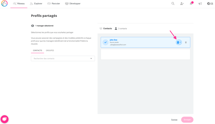Uncheck John Doe's selection checkmark
Viewport: 215px width, 124px height.
coord(105,42)
